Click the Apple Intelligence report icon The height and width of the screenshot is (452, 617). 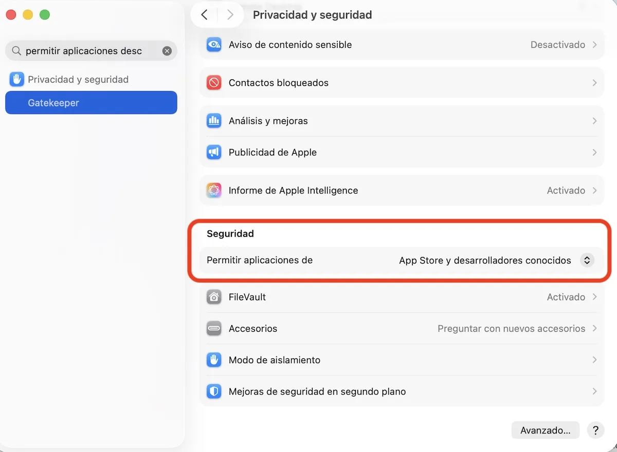click(x=214, y=190)
